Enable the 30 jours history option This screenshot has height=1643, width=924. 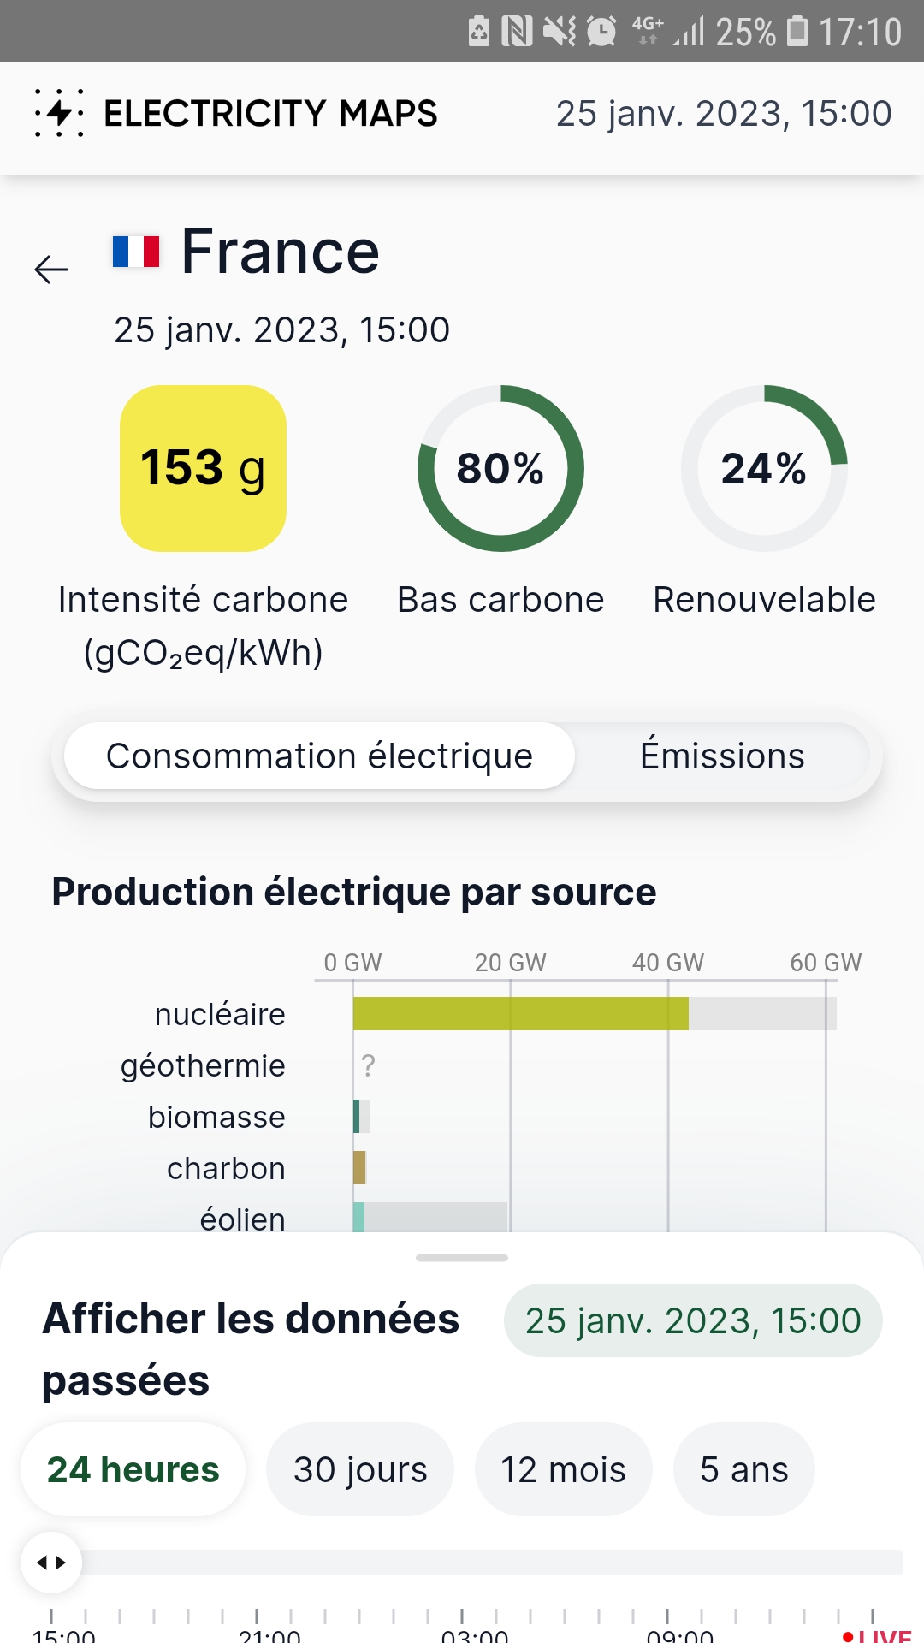(x=359, y=1468)
